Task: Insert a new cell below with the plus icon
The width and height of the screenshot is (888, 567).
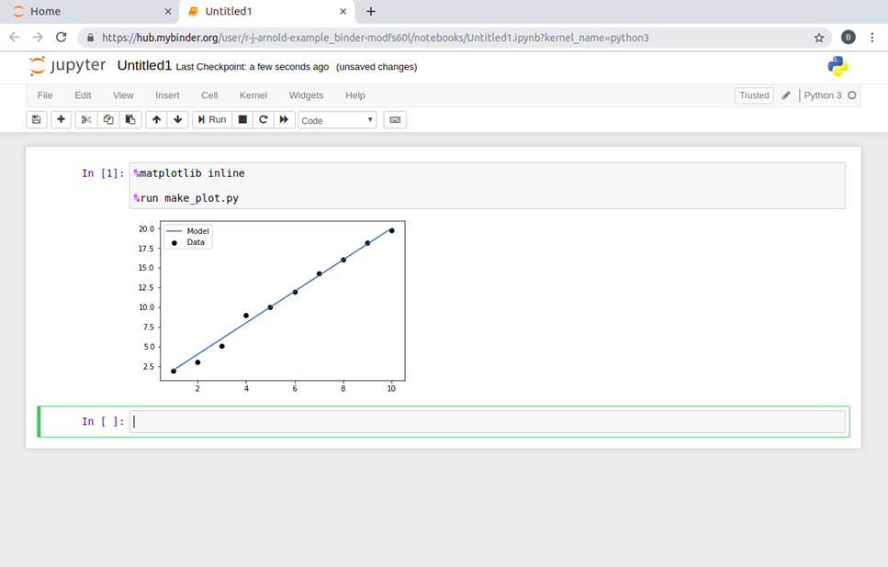Action: pos(62,119)
